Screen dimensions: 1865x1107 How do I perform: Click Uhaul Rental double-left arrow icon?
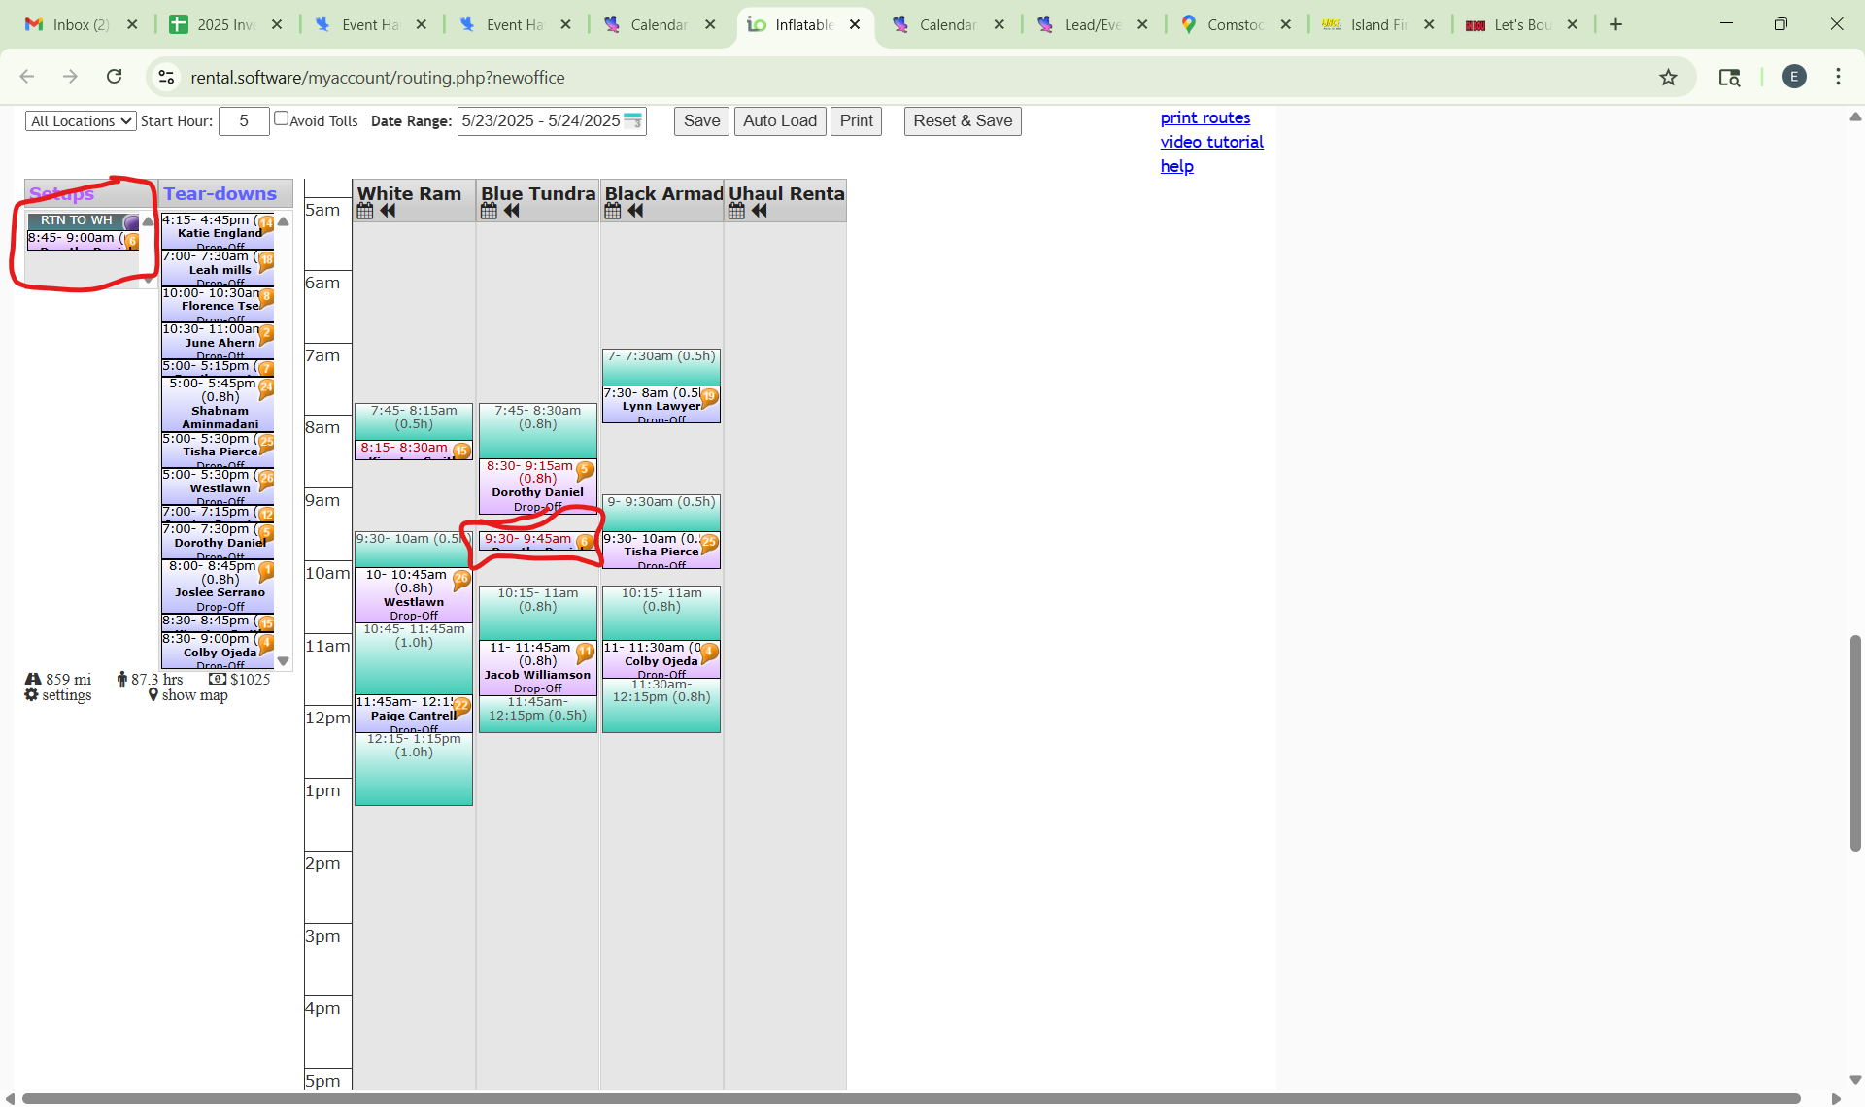pyautogui.click(x=760, y=211)
